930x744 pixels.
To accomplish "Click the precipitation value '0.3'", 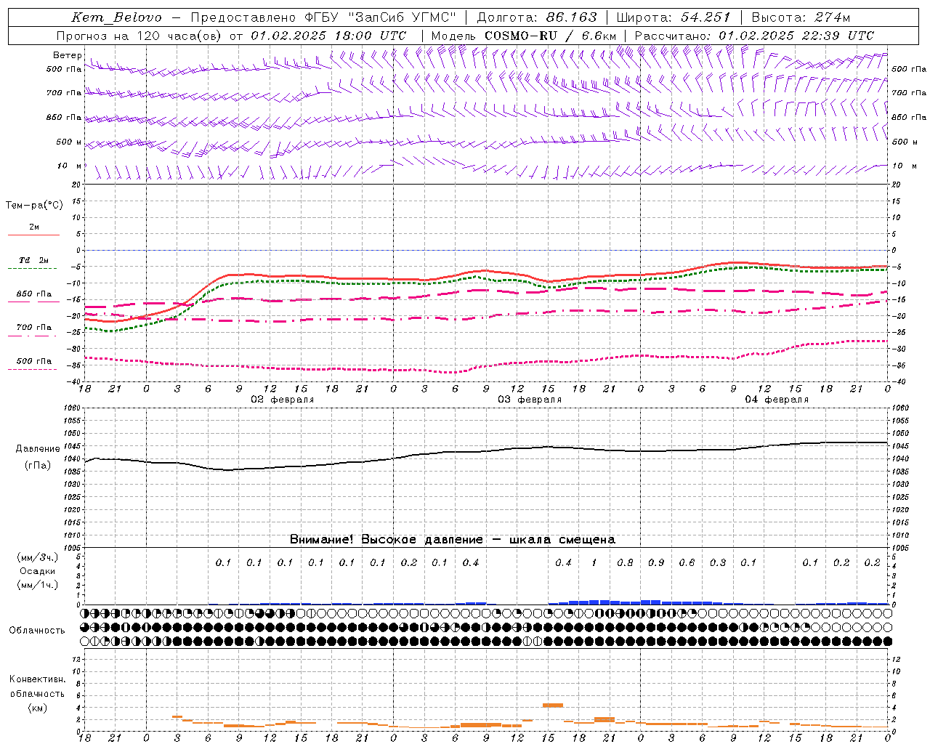I will [x=718, y=562].
